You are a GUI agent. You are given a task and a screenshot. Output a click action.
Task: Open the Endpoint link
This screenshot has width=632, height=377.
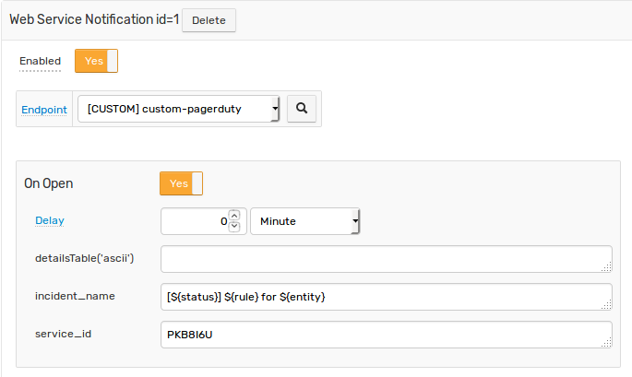tap(44, 110)
